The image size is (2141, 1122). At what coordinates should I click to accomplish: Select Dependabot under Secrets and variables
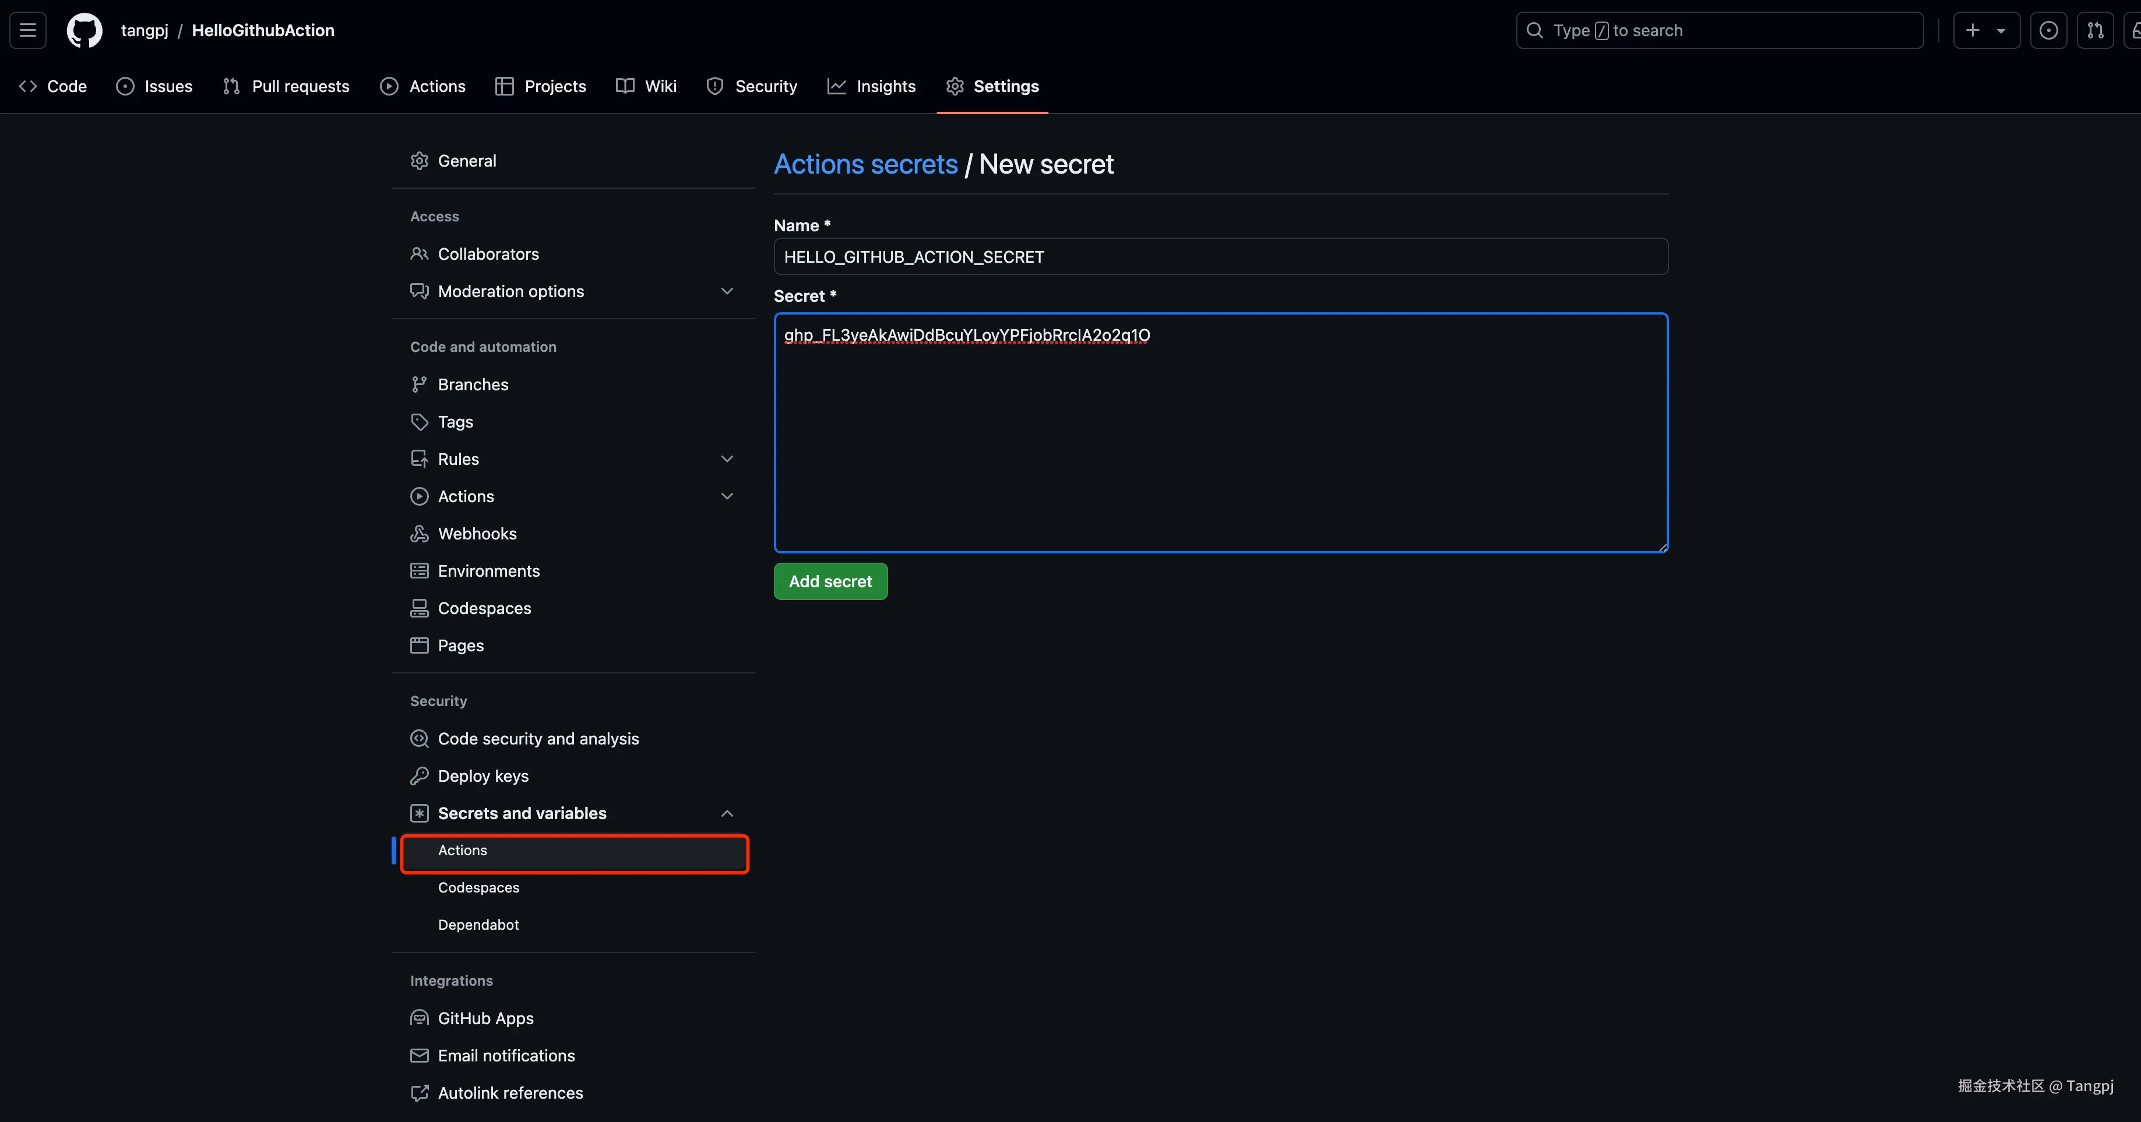coord(478,924)
